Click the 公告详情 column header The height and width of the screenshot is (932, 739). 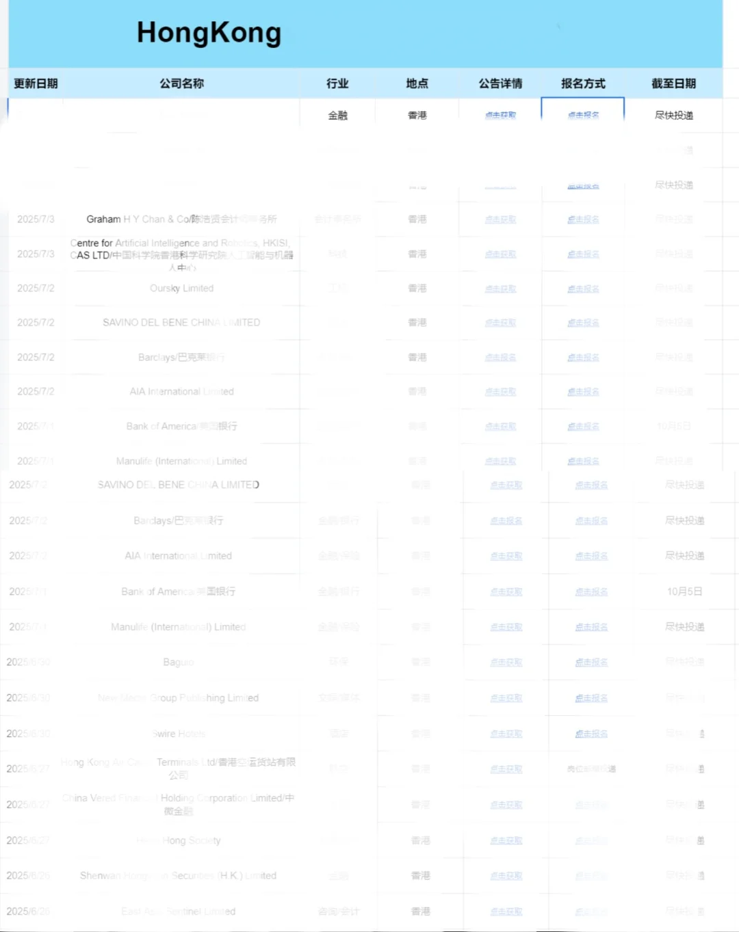pos(500,83)
